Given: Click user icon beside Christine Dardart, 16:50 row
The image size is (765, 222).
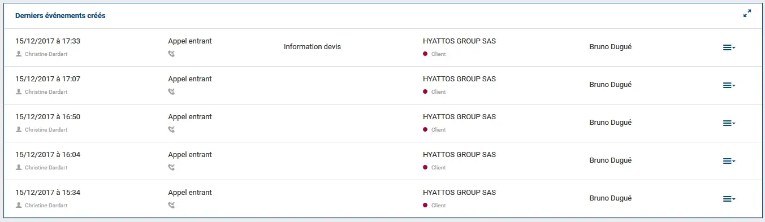Looking at the screenshot, I should pos(19,129).
